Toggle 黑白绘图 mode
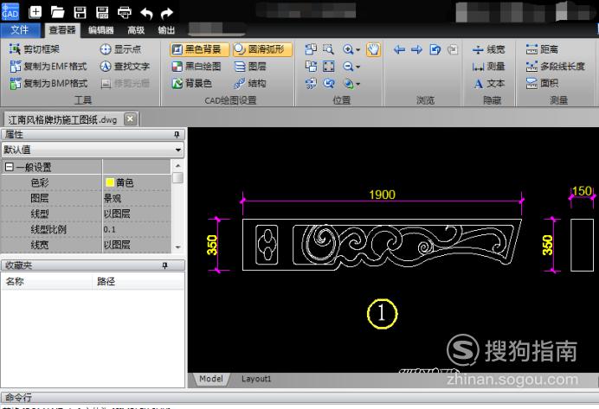599x409 pixels. 196,67
